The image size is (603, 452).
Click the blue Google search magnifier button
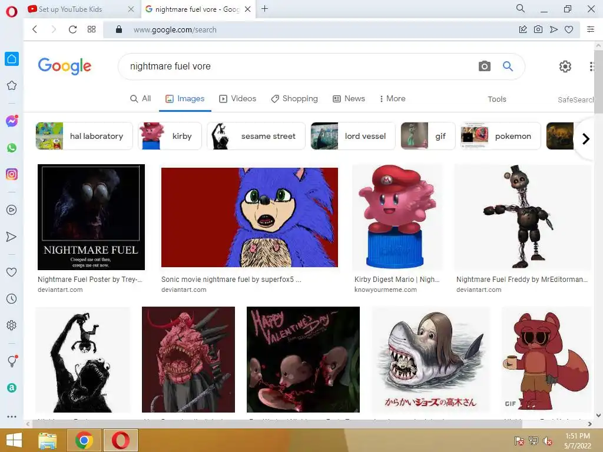pos(508,66)
